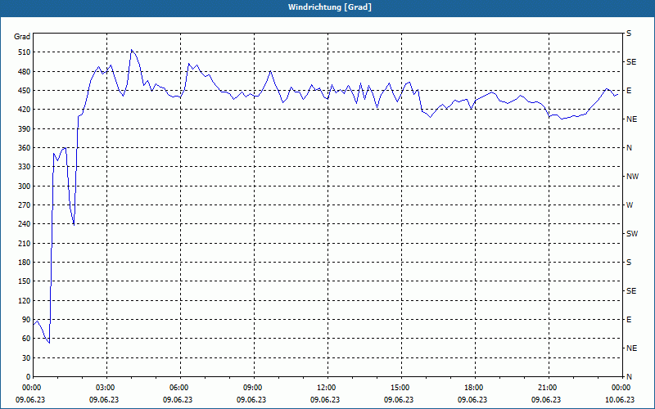Select the 270 y-axis value
Image resolution: width=655 pixels, height=409 pixels.
25,205
